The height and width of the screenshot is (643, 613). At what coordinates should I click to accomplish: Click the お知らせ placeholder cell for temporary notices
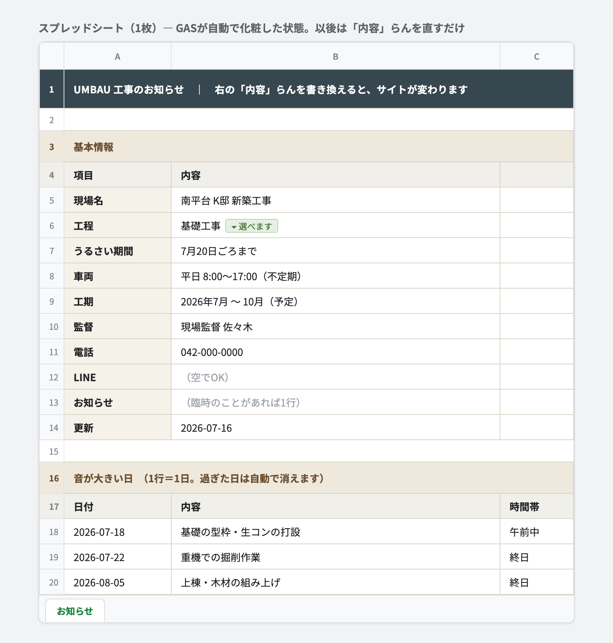[335, 402]
